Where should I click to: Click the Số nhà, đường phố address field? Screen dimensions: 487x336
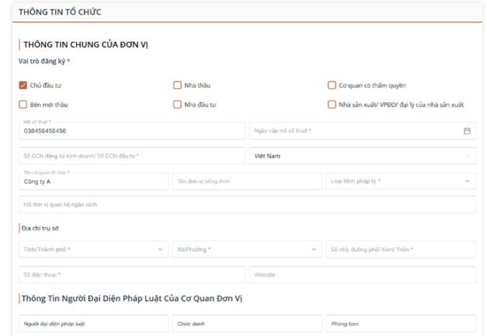401,249
